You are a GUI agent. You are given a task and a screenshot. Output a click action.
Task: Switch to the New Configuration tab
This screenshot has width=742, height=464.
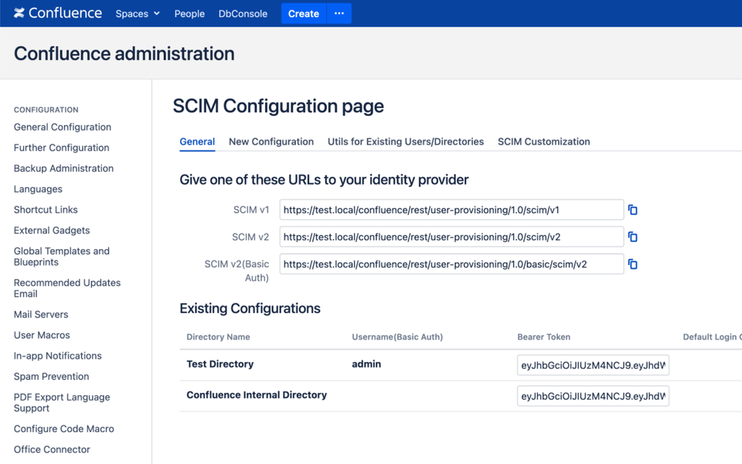[271, 142]
